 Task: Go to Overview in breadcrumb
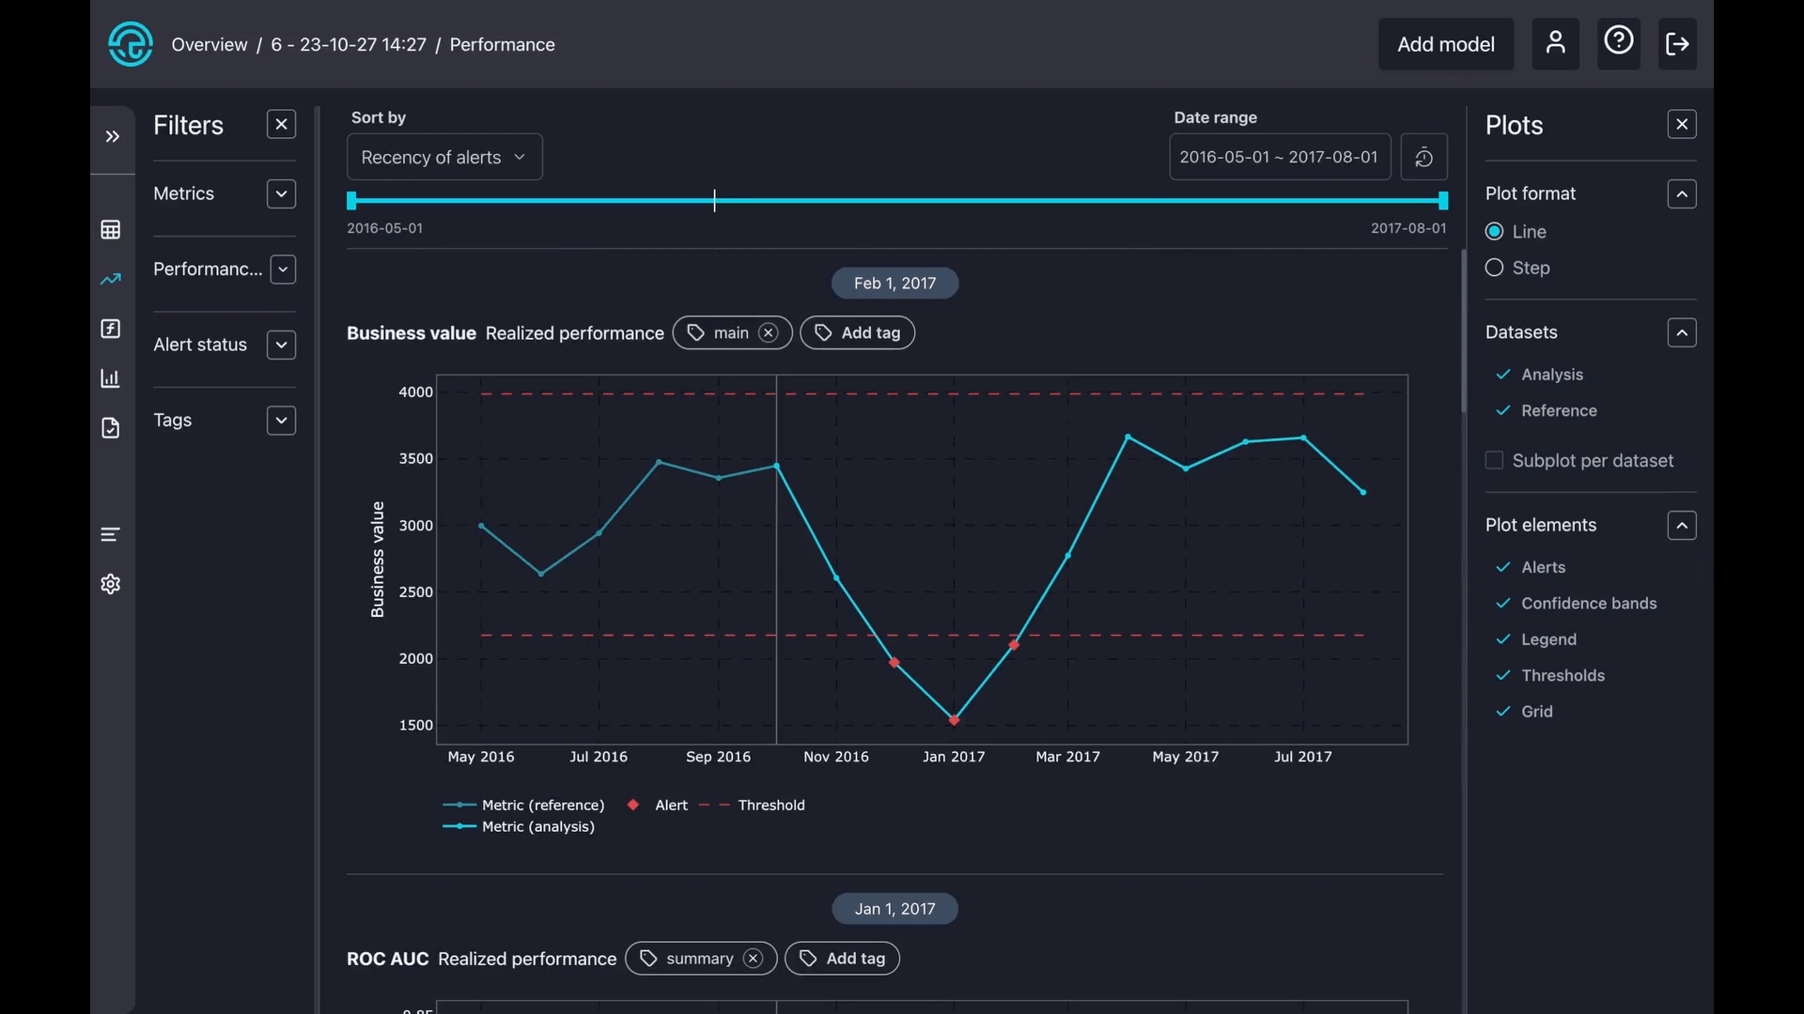[x=210, y=45]
